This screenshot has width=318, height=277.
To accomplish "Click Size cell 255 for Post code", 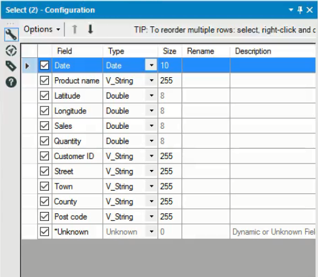I will point(170,216).
